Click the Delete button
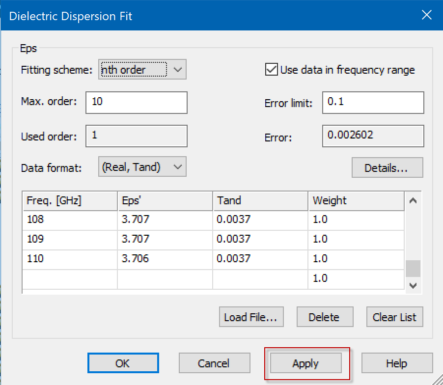The image size is (443, 385). (324, 317)
